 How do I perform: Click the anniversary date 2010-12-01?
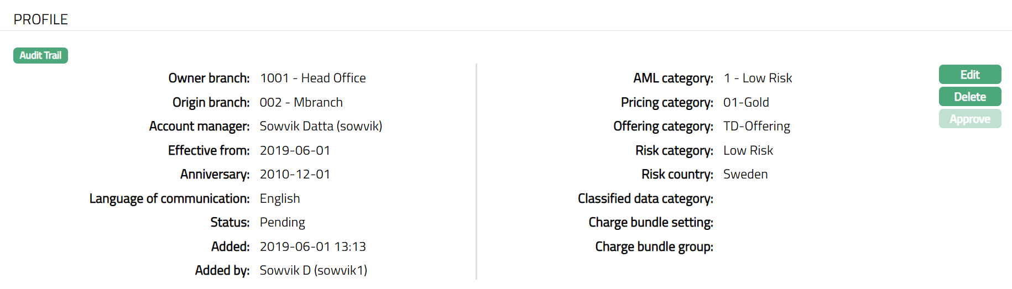tap(295, 174)
